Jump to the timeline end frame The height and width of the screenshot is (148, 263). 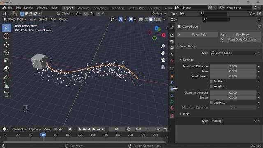tap(103, 129)
